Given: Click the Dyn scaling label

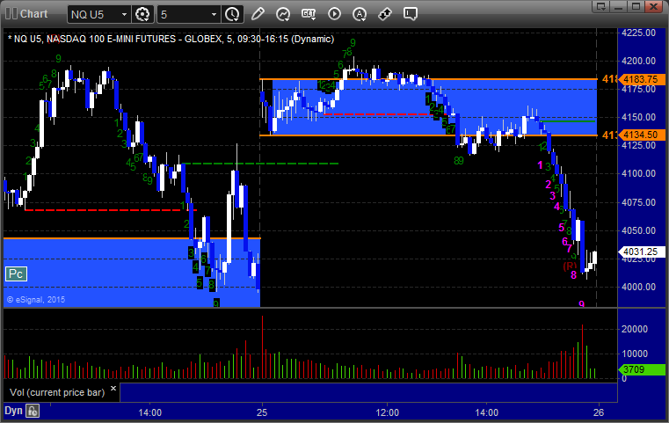Looking at the screenshot, I should click(13, 411).
